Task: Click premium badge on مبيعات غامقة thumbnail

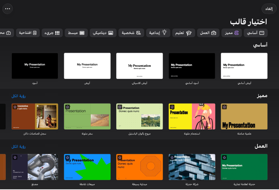Action: (x=68, y=158)
